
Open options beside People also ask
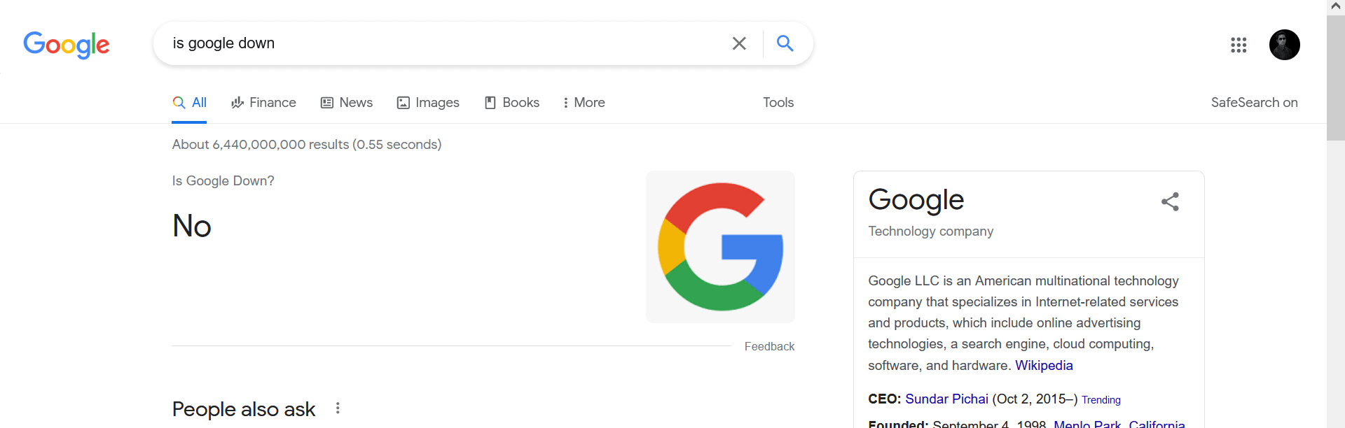tap(338, 408)
